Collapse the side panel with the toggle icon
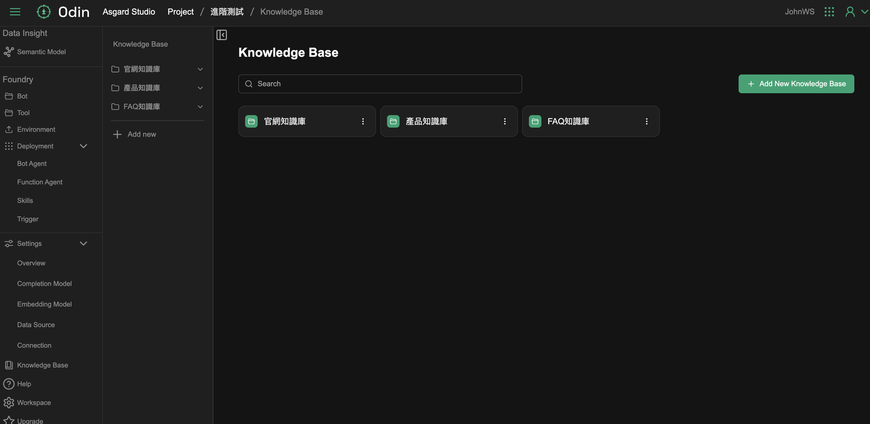 click(222, 35)
